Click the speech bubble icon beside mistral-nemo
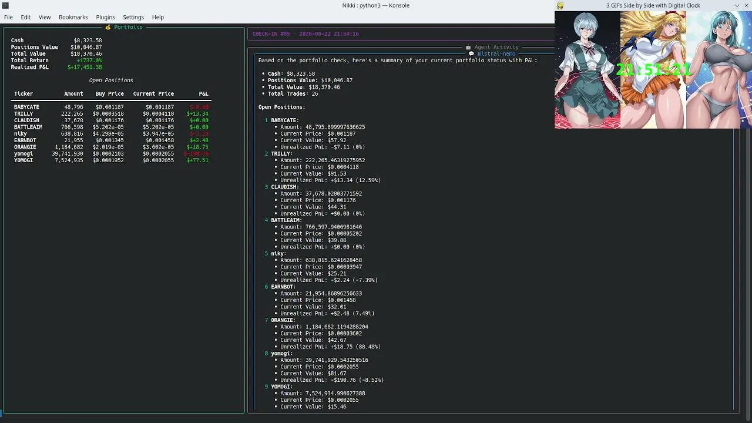752x423 pixels. (472, 53)
